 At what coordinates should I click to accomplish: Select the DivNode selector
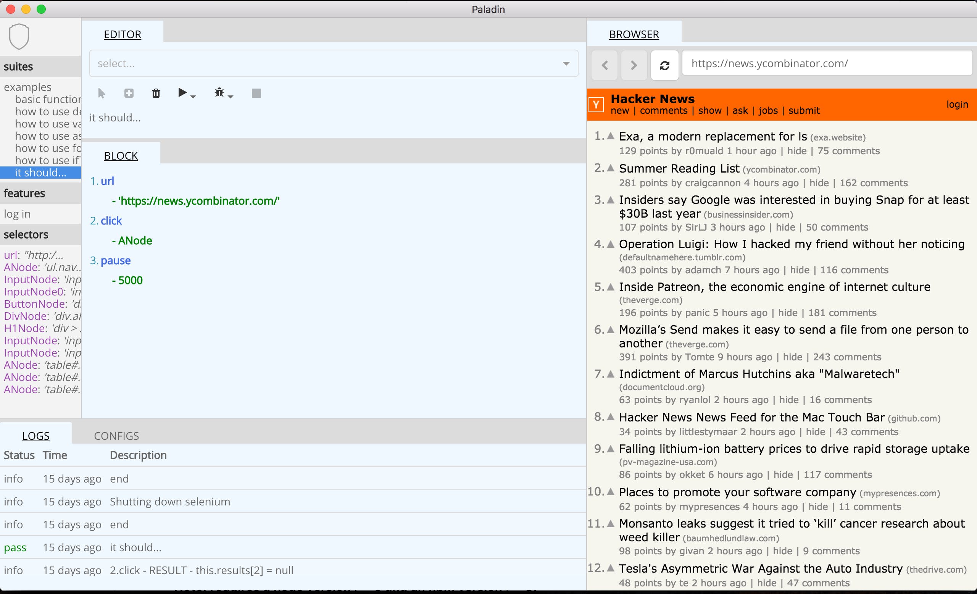(x=42, y=316)
